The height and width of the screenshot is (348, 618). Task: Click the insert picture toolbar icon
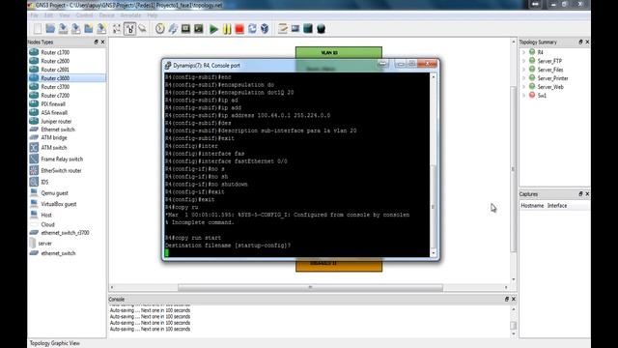[x=295, y=29]
